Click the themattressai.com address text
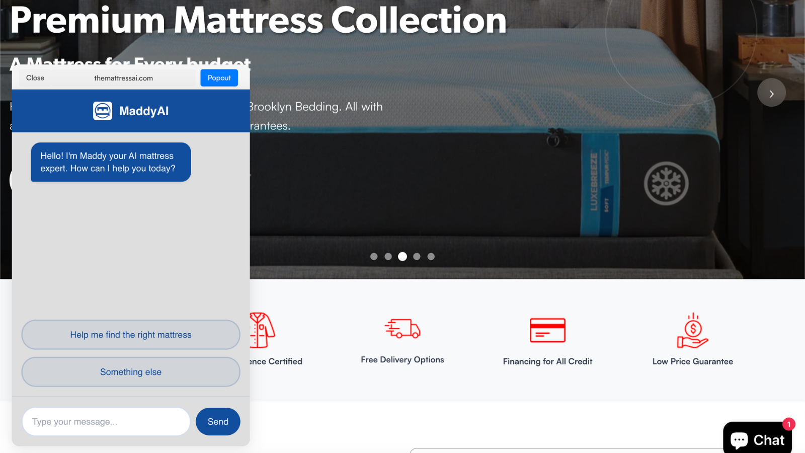The width and height of the screenshot is (805, 453). click(x=123, y=78)
